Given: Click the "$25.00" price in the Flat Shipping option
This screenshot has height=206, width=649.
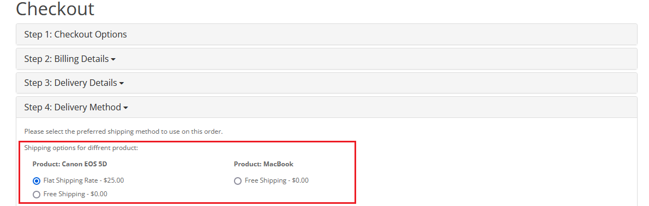Looking at the screenshot, I should coord(115,180).
